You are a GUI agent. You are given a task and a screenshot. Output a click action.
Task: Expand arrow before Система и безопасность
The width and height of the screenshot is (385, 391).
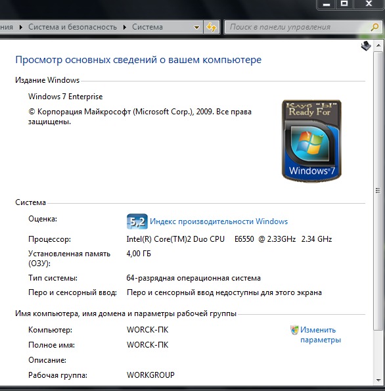pyautogui.click(x=21, y=27)
